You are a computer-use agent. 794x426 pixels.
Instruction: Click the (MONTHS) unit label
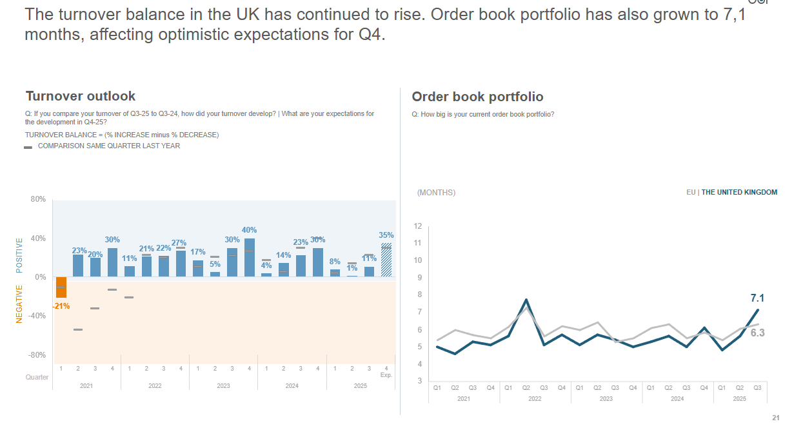point(436,193)
